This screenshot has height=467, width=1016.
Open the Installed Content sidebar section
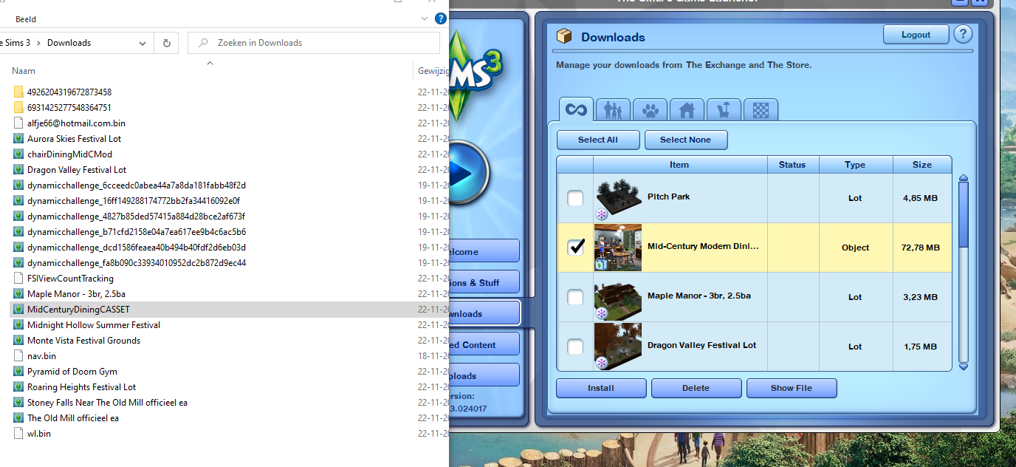484,344
